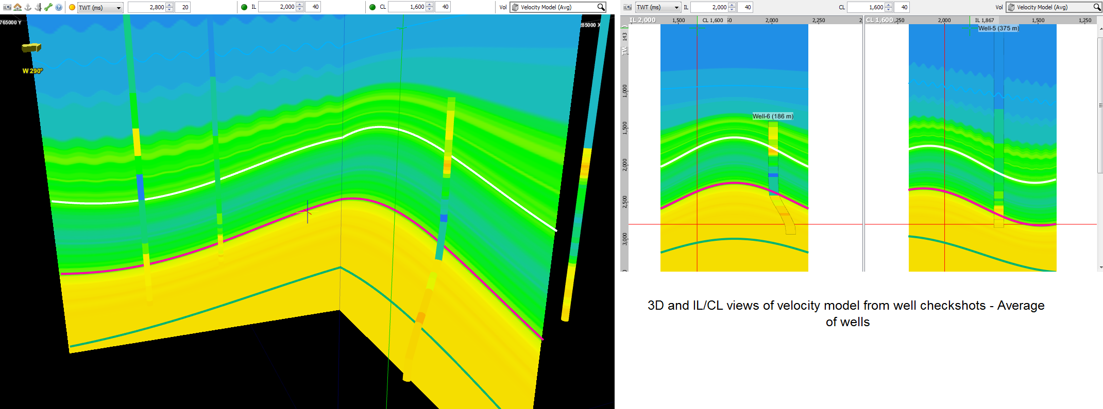
Task: Toggle the green IL section visibility dot
Action: point(244,7)
